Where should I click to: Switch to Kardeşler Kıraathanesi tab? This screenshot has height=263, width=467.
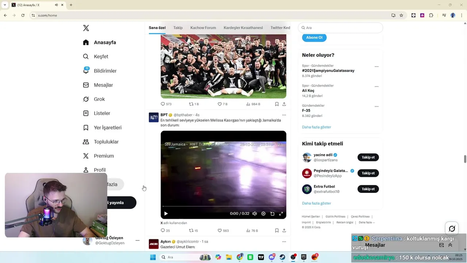[243, 28]
